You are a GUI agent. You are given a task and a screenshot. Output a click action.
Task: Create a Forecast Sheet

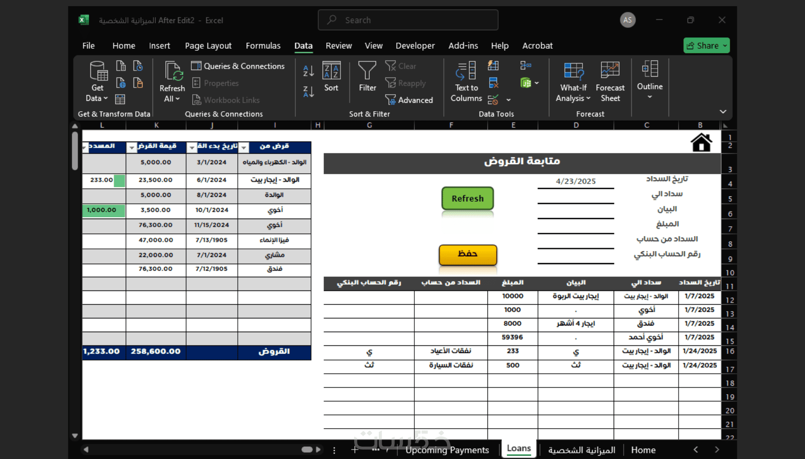pos(610,82)
